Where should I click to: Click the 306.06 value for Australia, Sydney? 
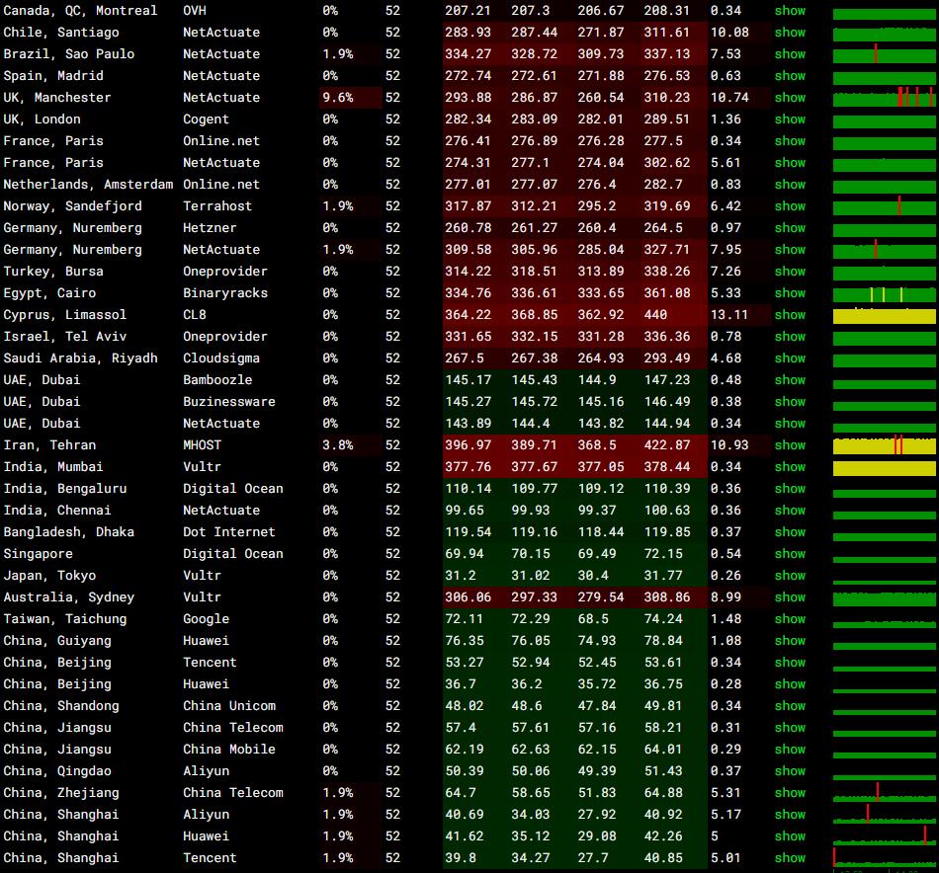point(469,597)
